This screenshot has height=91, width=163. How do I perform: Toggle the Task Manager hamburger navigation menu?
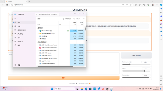pyautogui.click(x=15, y=18)
